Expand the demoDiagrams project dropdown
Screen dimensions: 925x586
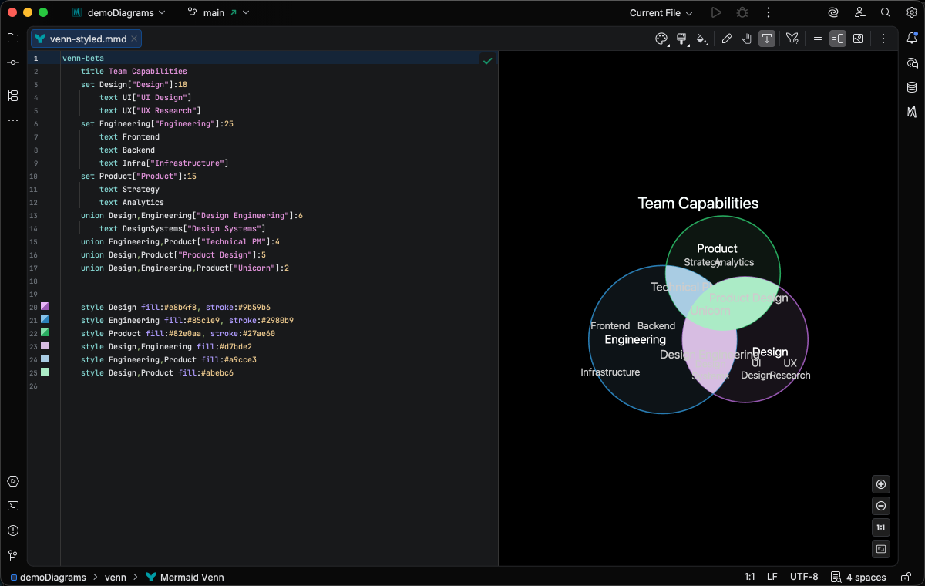click(126, 13)
